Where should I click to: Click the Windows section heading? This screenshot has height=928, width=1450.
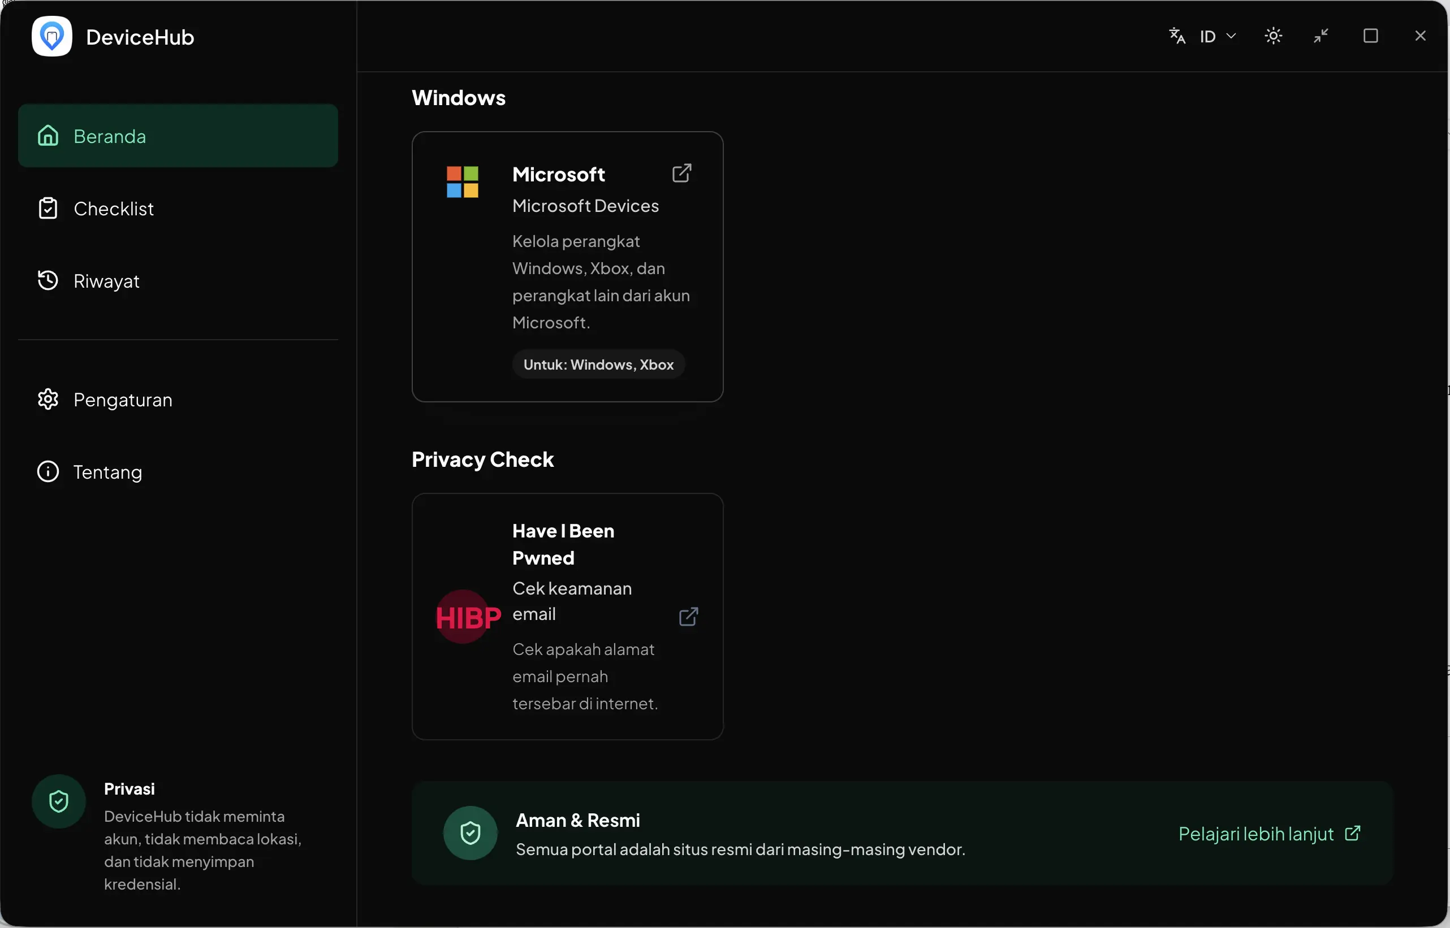[x=459, y=98]
